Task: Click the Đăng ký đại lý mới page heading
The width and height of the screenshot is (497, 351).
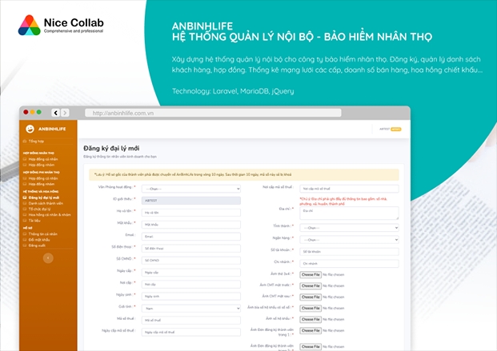Action: coord(111,148)
